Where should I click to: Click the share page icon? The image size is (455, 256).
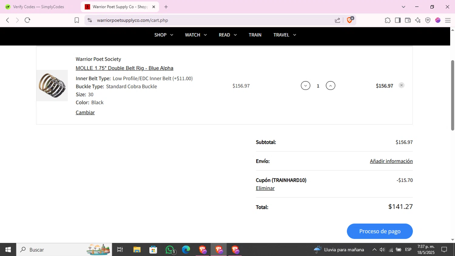point(337,20)
